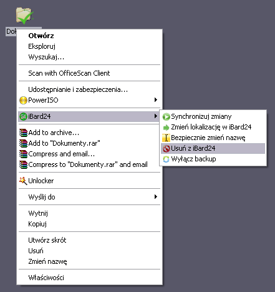
Task: Expand the iBard24 submenu arrow
Action: (156, 116)
